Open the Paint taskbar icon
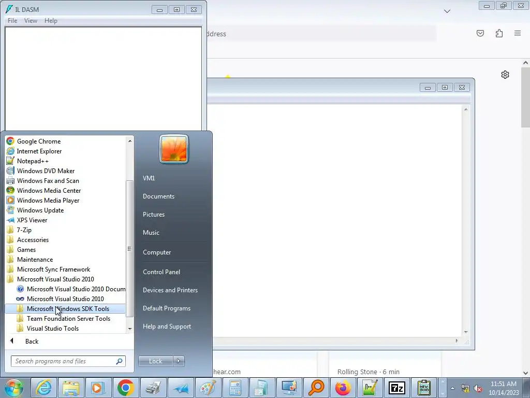The image size is (530, 398). pos(208,388)
